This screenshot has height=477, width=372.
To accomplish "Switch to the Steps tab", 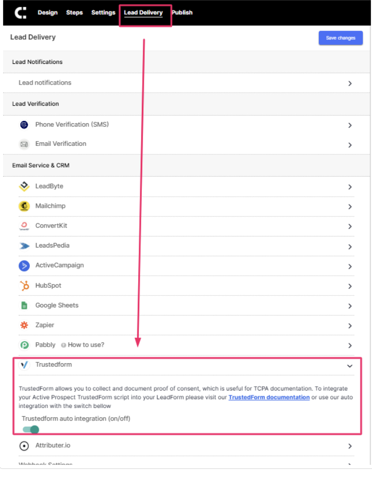I will tap(74, 13).
